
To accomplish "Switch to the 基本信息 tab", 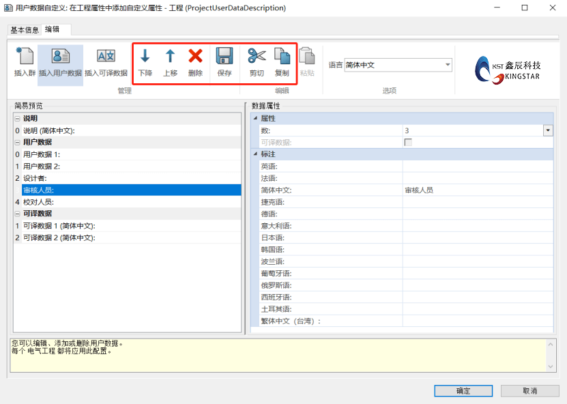I will 25,30.
